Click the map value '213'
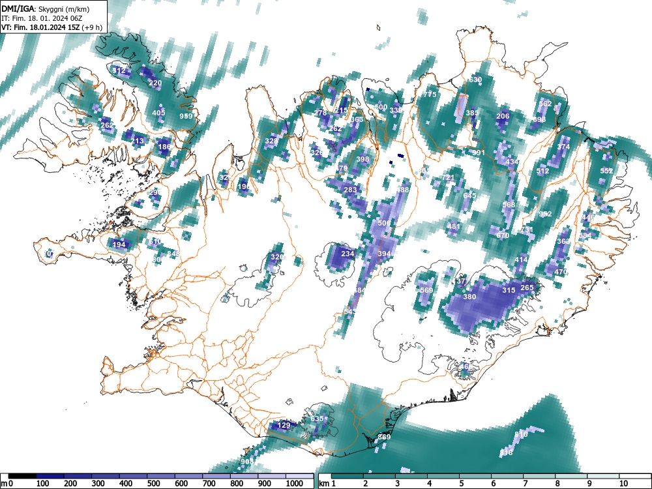 click(137, 141)
